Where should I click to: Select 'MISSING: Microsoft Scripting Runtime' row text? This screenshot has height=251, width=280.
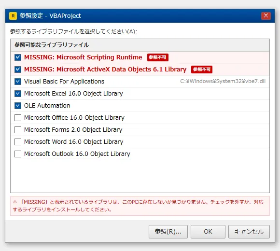pos(83,57)
